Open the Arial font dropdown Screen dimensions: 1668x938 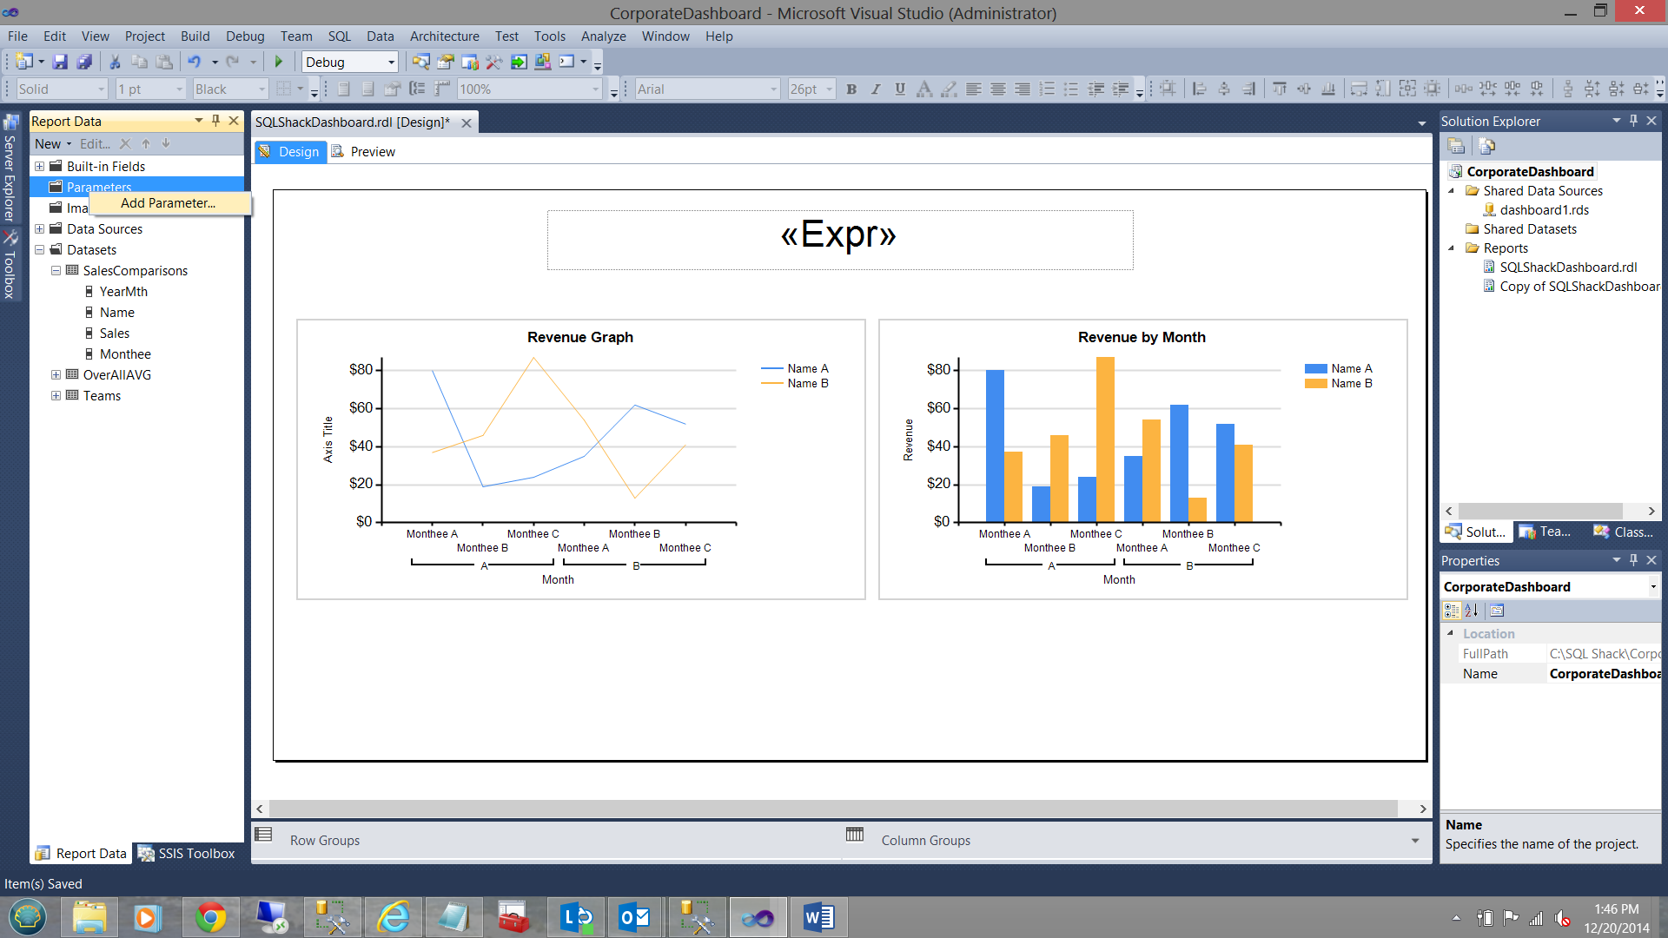tap(773, 89)
